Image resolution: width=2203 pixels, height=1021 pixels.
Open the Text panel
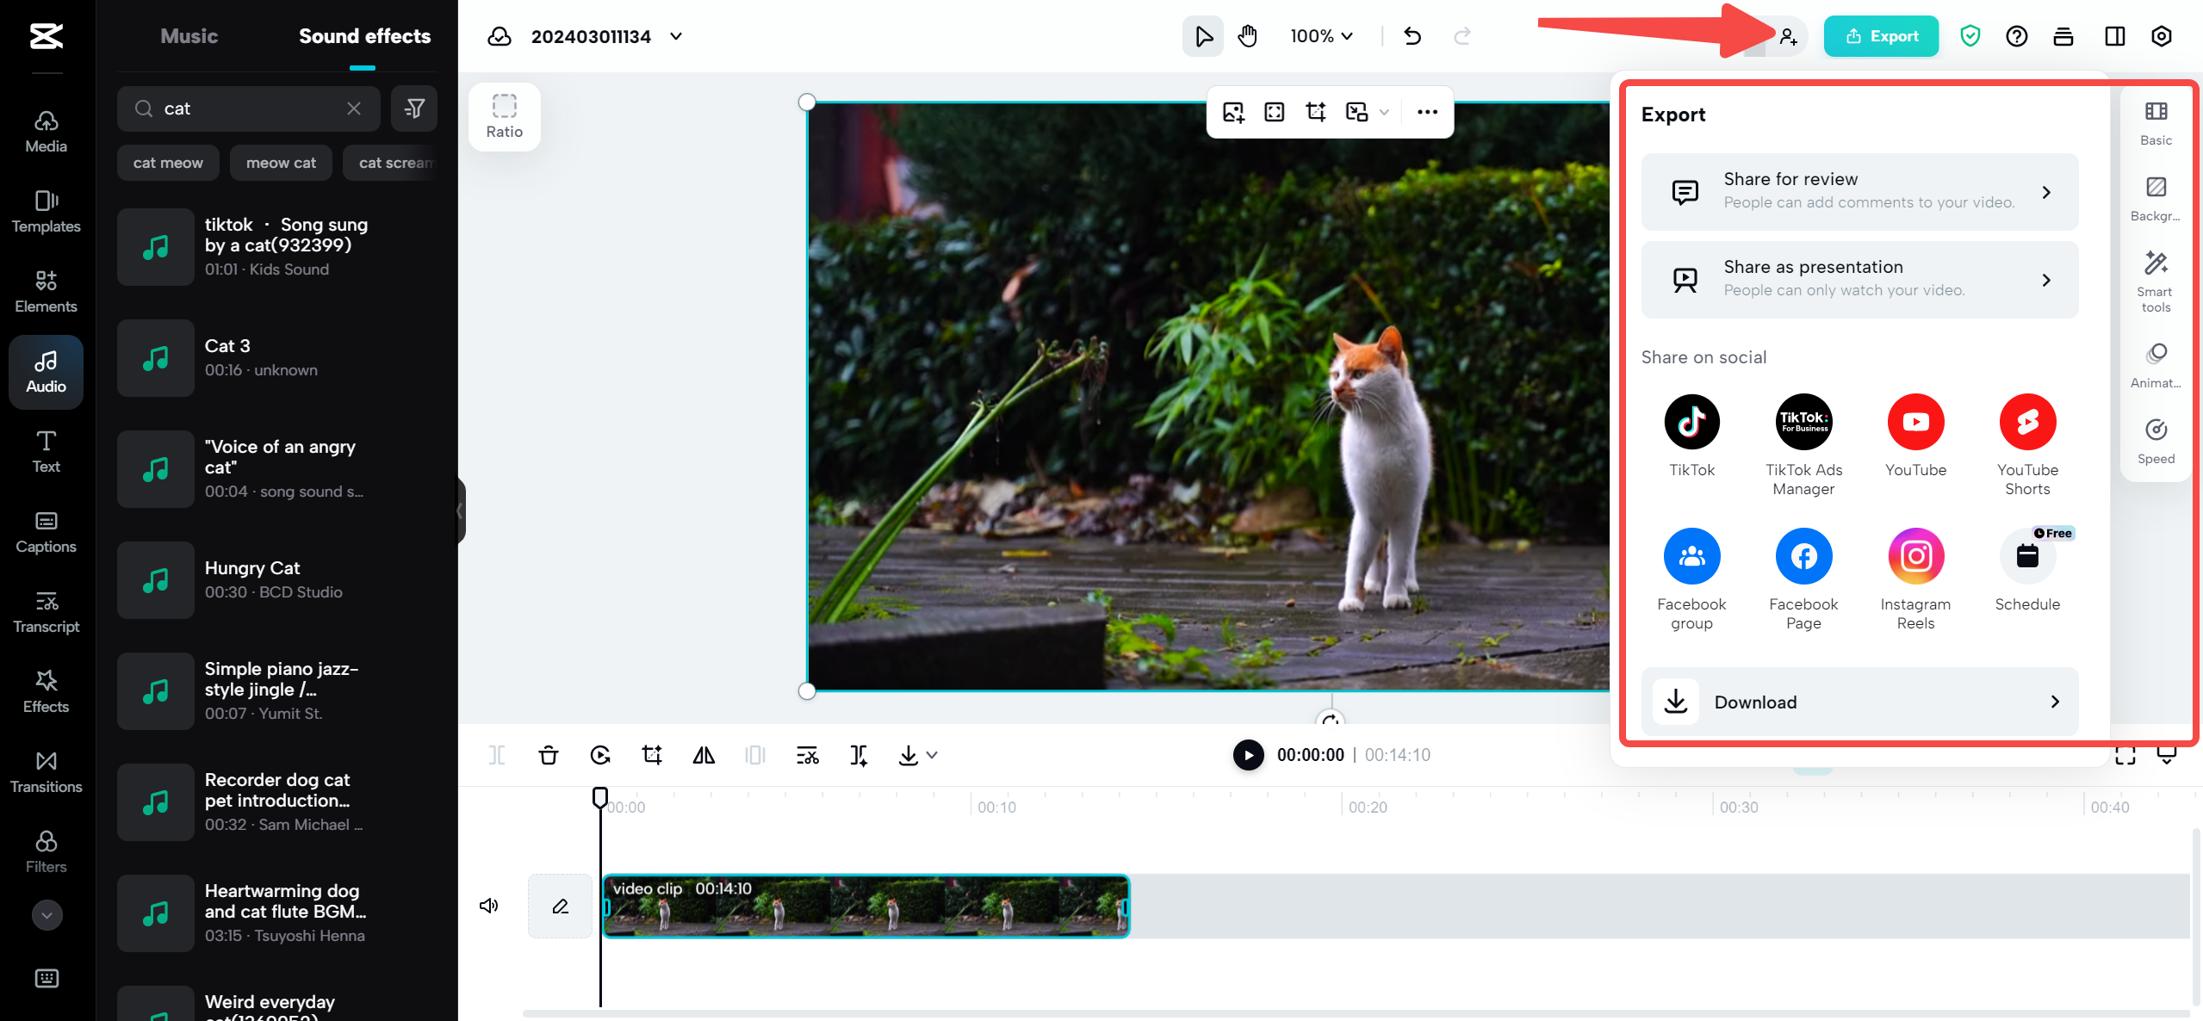point(46,452)
